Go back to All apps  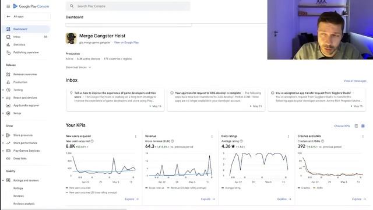coord(27,16)
